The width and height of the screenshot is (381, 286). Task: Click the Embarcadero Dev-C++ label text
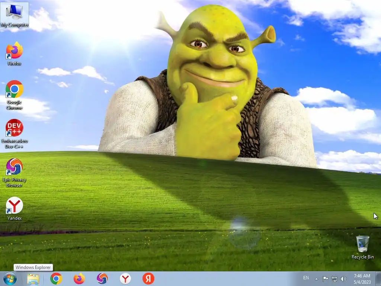[15, 143]
